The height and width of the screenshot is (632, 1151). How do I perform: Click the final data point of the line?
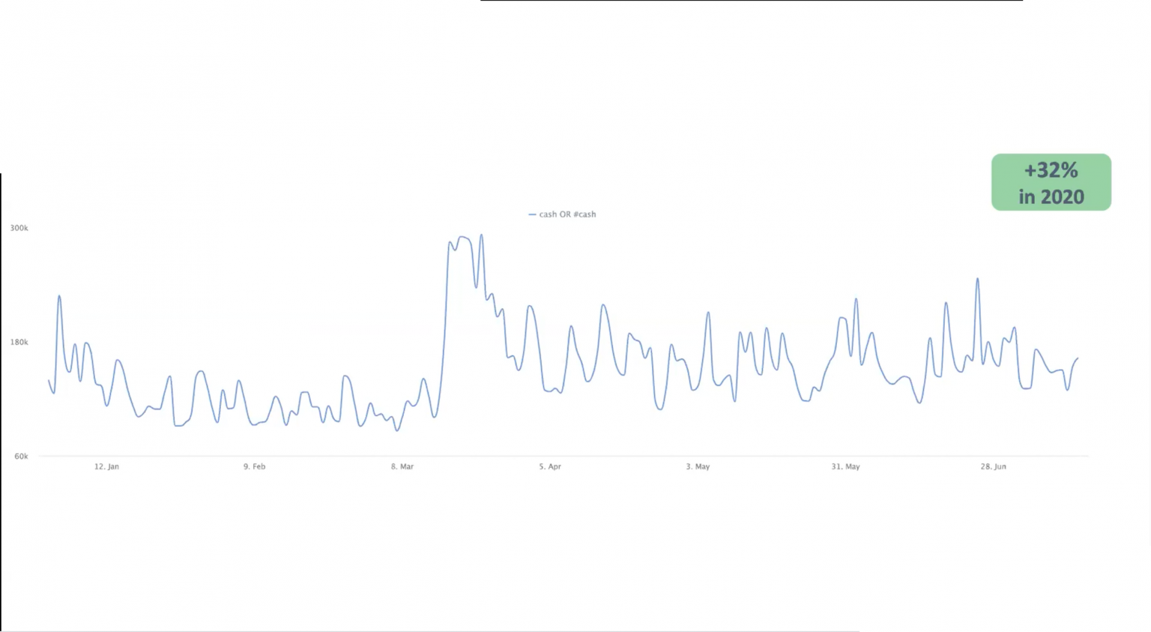1078,358
